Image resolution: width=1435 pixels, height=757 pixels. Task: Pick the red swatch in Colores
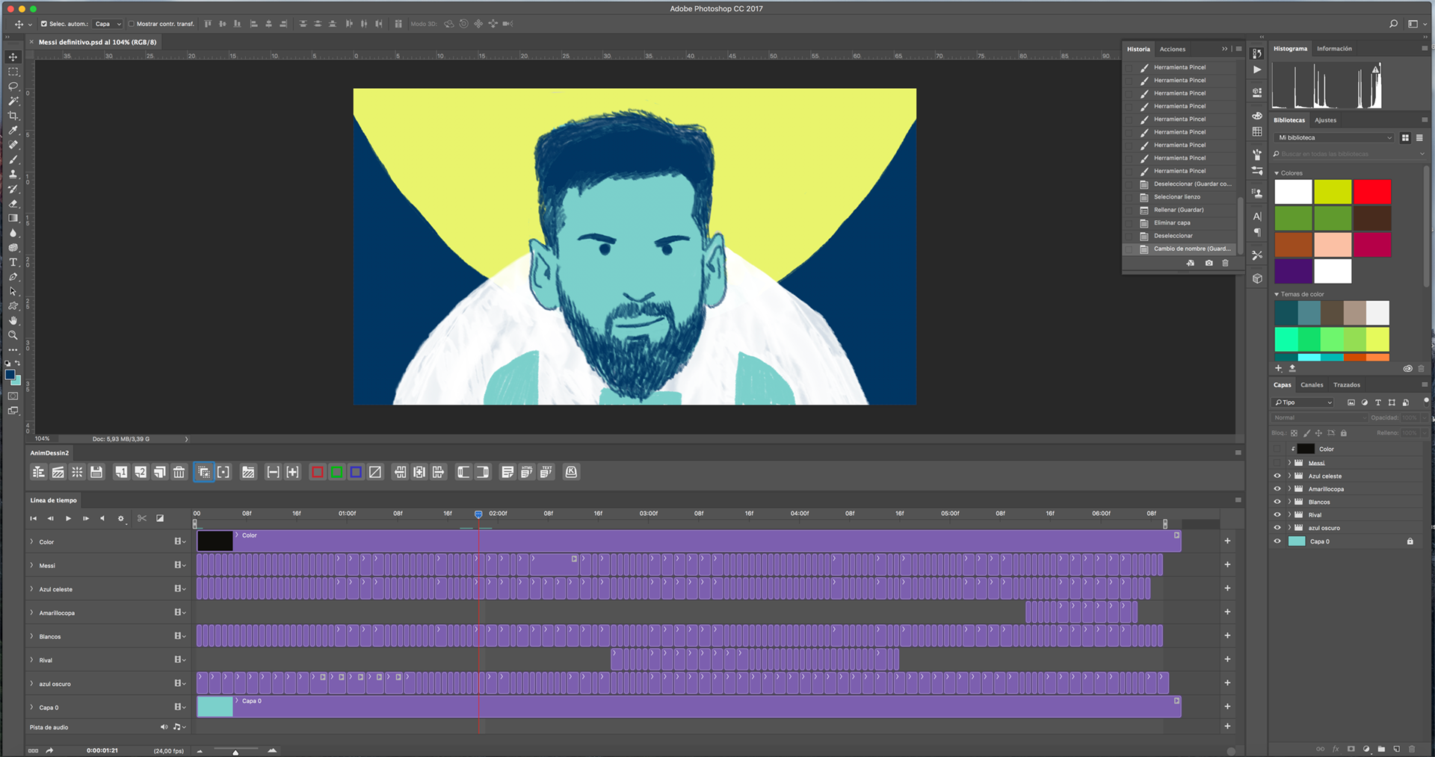pyautogui.click(x=1372, y=192)
